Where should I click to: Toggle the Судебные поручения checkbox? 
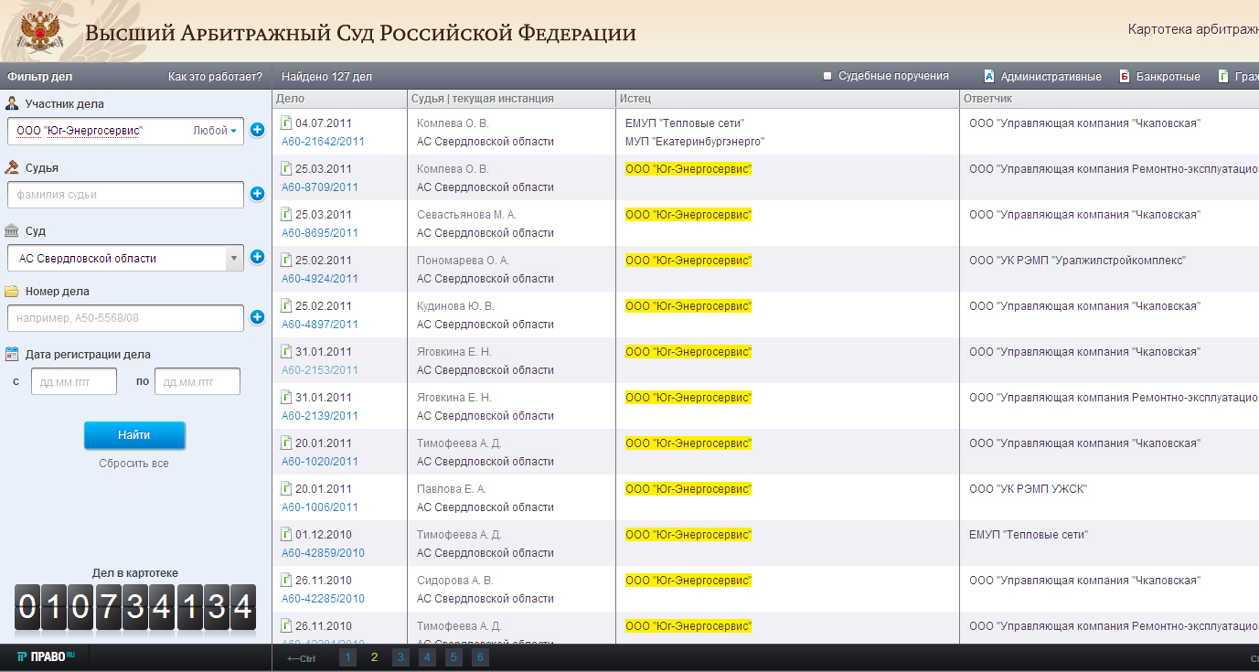827,76
